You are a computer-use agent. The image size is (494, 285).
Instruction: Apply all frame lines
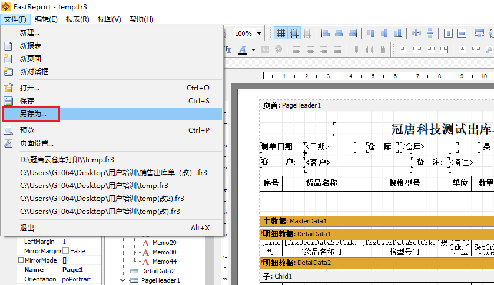click(462, 50)
